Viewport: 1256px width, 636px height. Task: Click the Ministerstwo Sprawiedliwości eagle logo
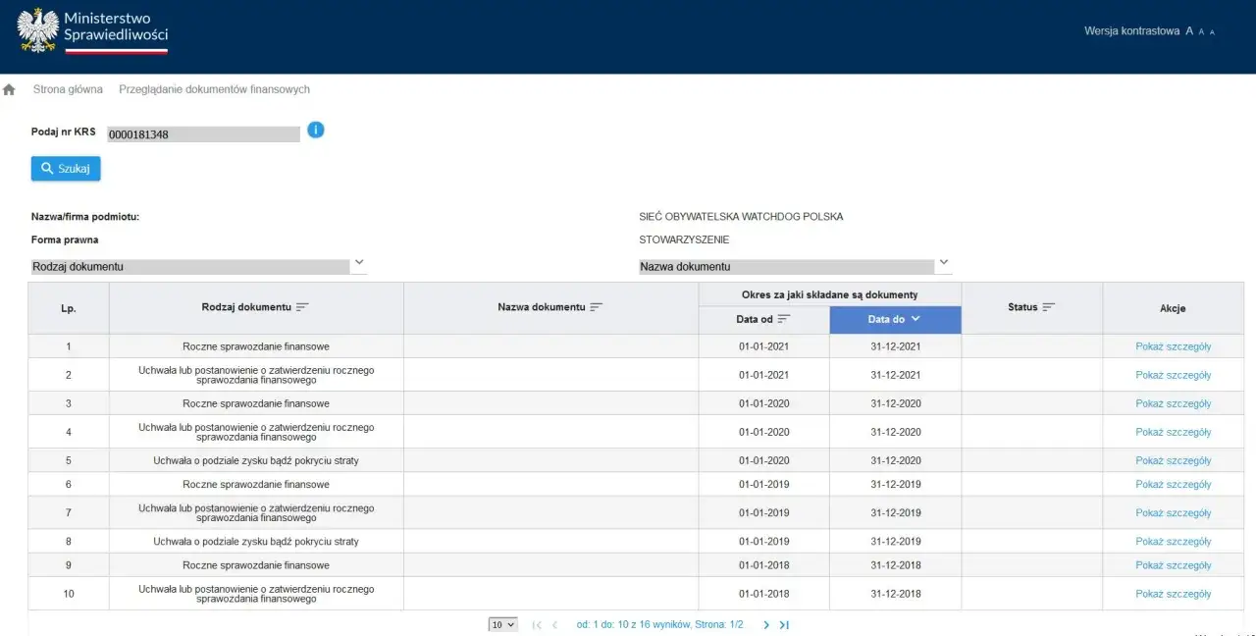38,30
